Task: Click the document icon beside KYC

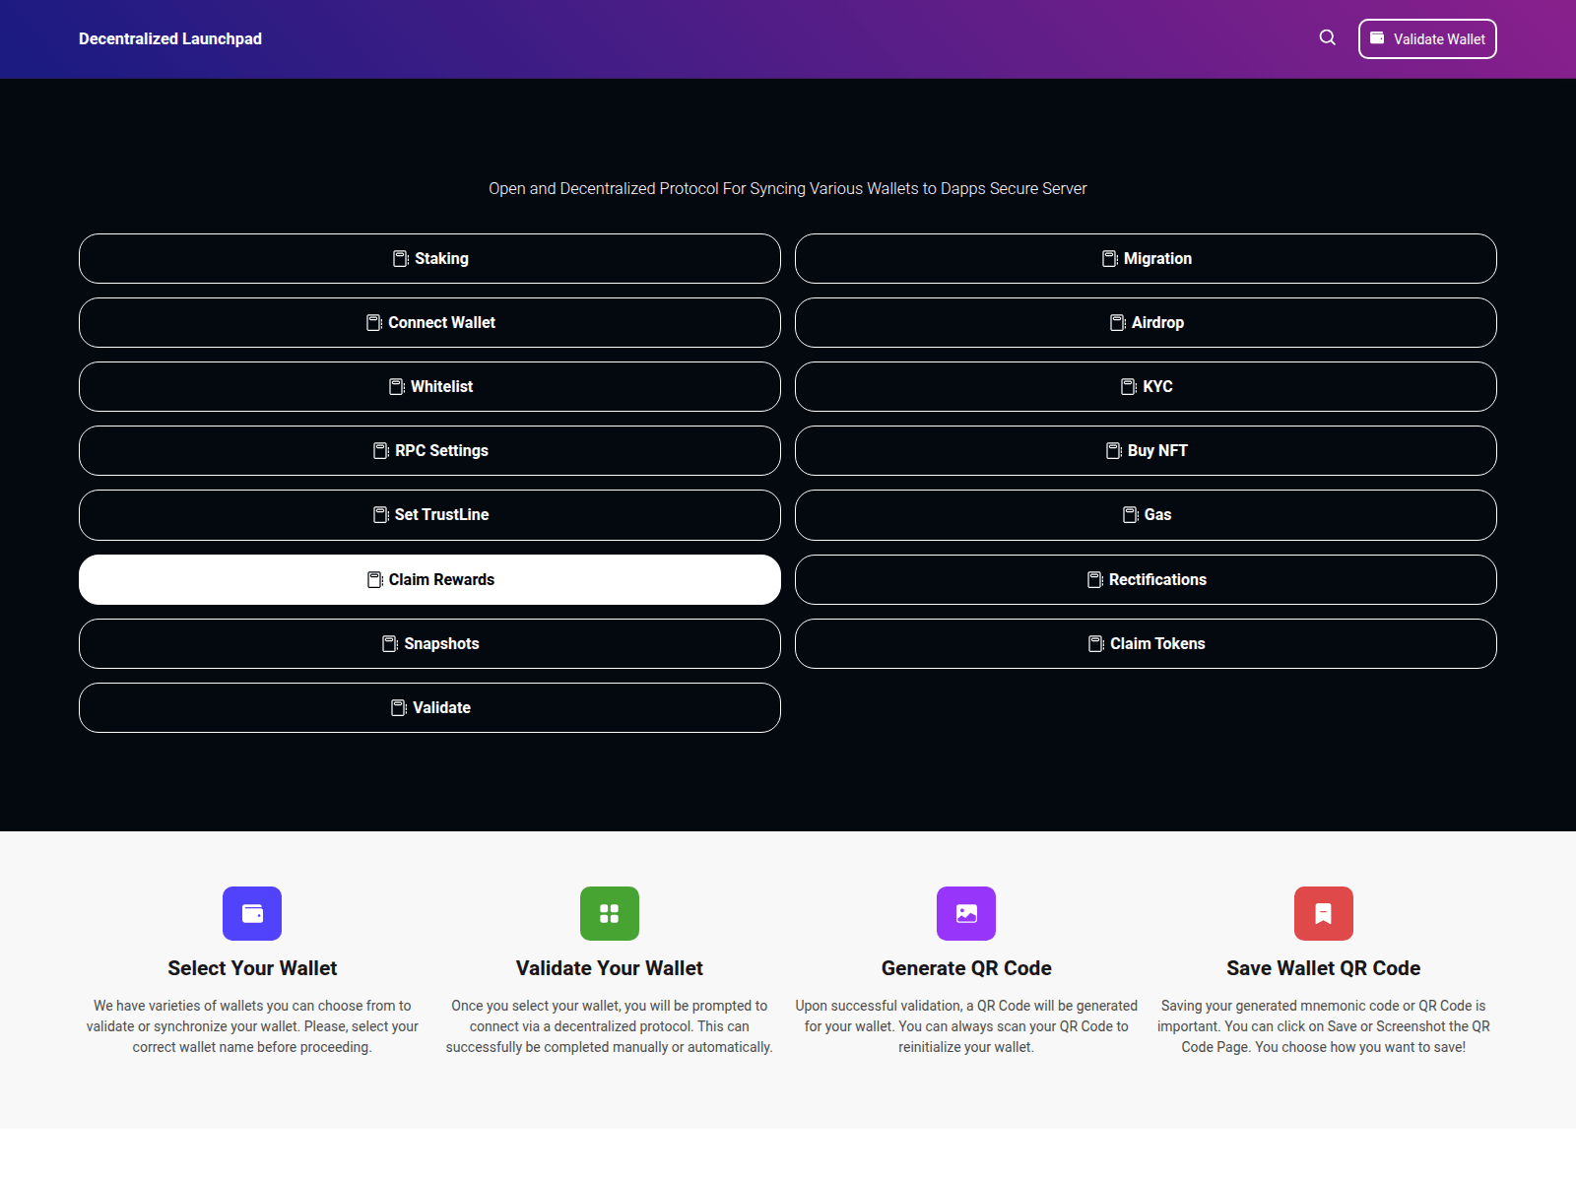Action: pos(1129,386)
